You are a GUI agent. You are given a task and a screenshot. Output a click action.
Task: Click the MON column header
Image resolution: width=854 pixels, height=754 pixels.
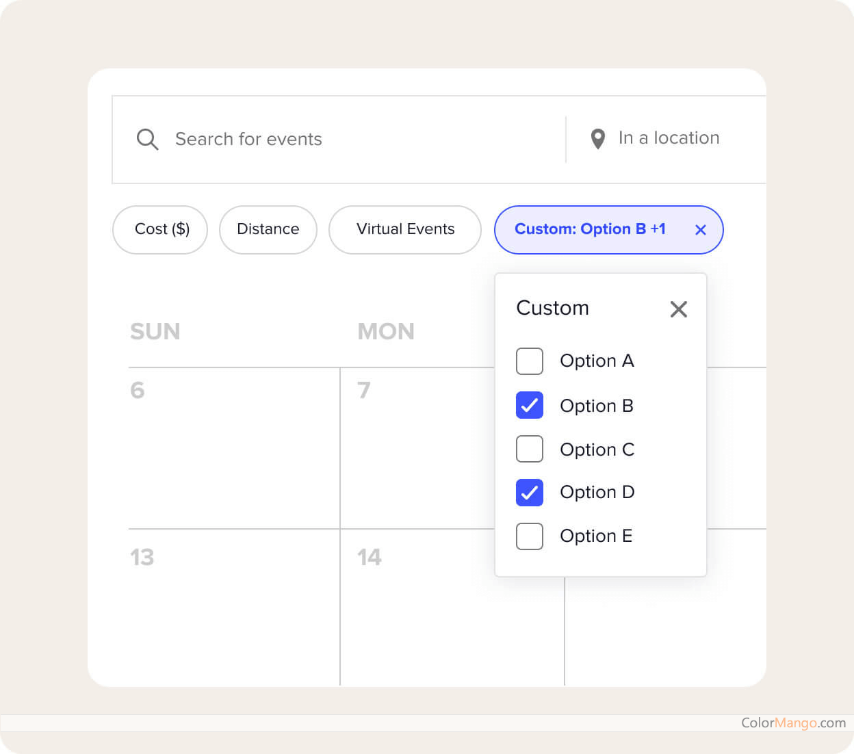(386, 331)
